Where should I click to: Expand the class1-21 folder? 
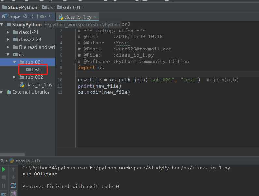coord(8,32)
